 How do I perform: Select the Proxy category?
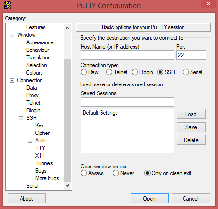tap(33, 95)
